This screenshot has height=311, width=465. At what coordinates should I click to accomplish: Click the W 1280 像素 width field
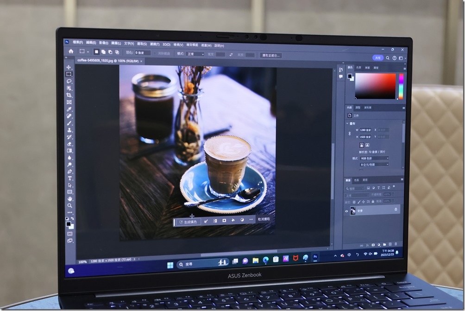365,130
